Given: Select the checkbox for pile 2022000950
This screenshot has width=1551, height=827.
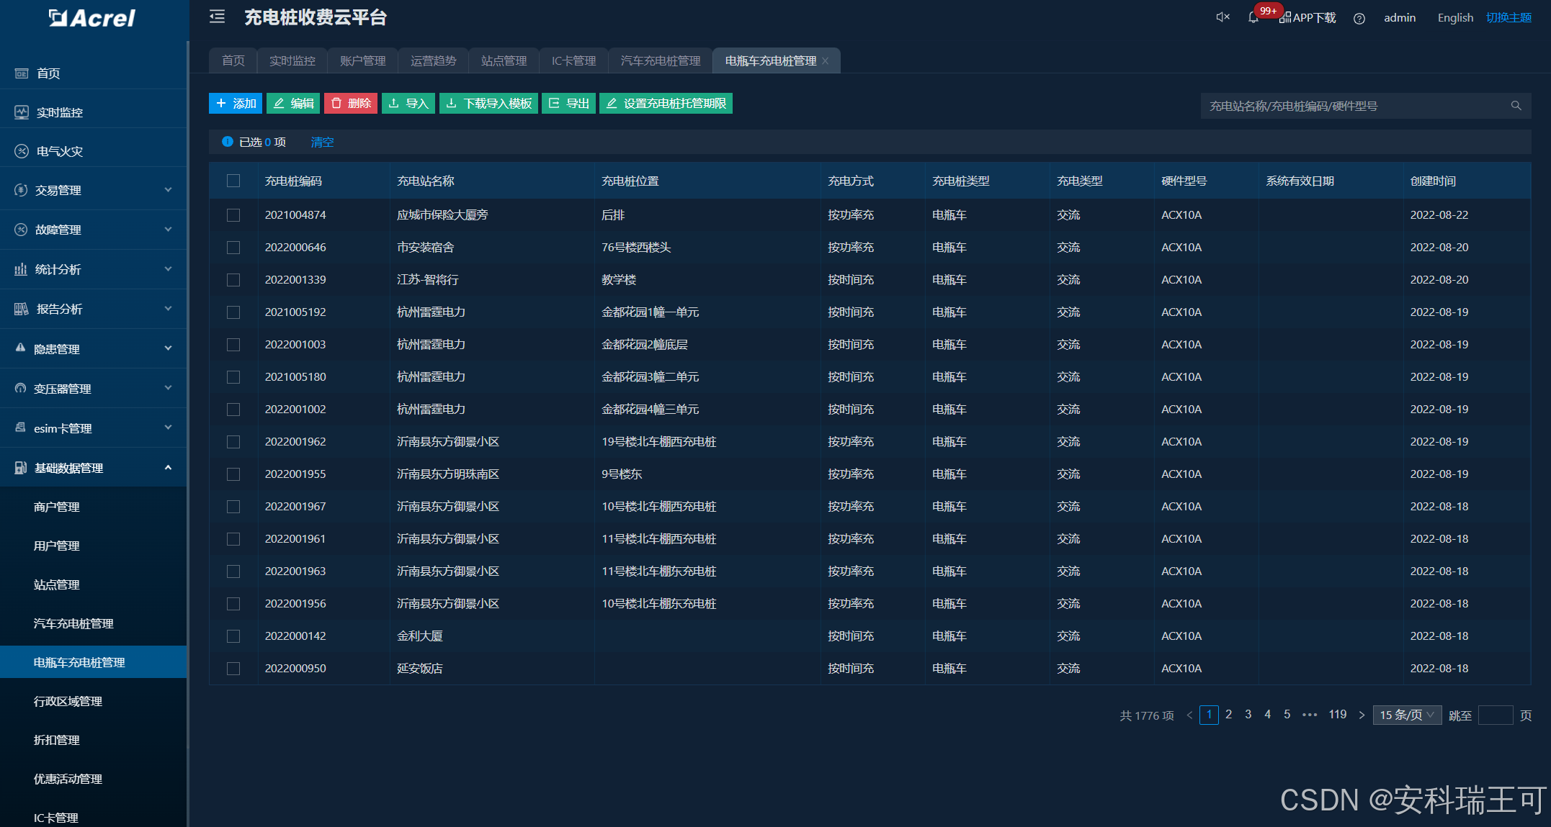Looking at the screenshot, I should pos(233,669).
